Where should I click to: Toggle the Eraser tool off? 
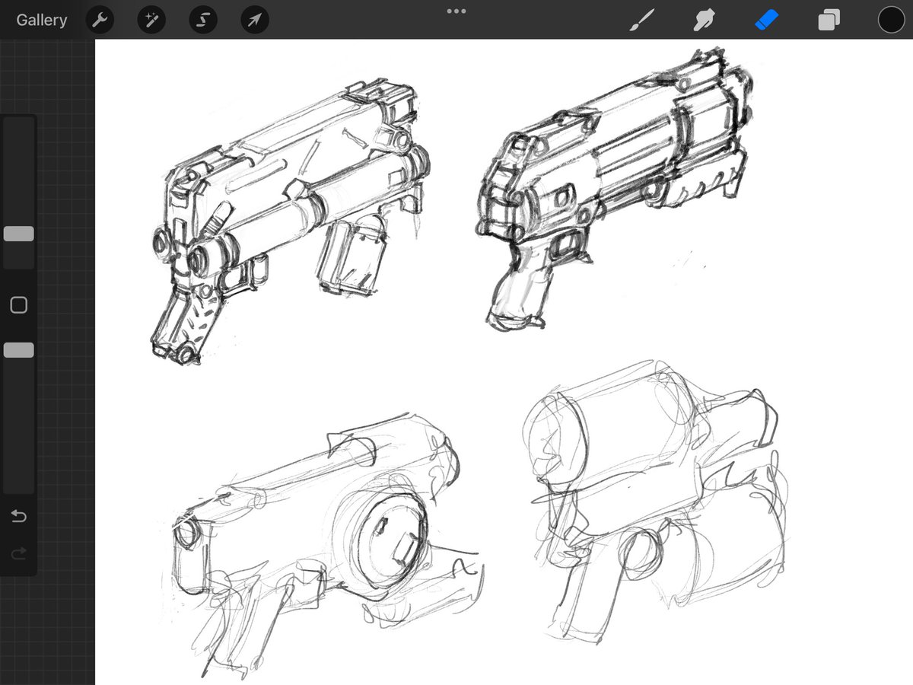coord(765,20)
